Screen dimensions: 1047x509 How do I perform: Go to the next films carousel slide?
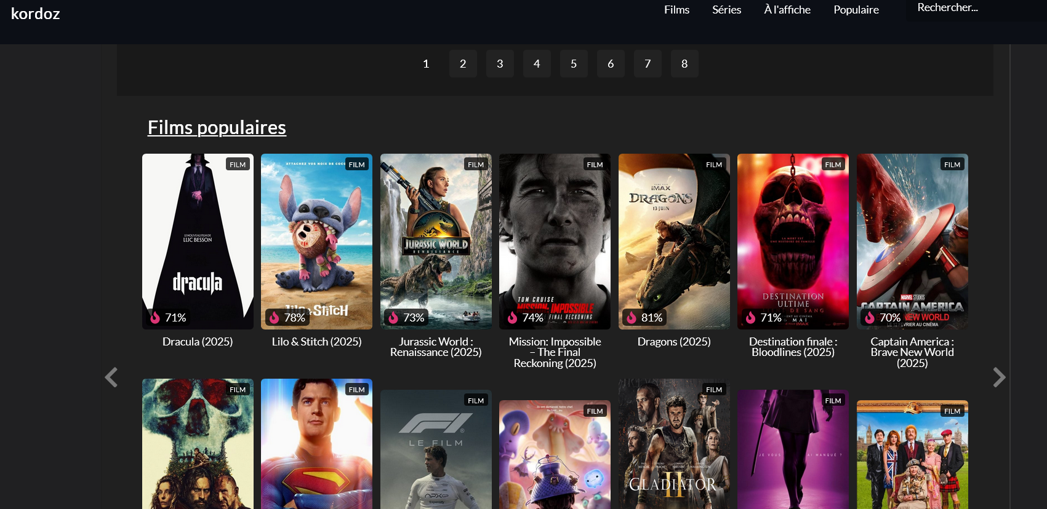(x=999, y=377)
